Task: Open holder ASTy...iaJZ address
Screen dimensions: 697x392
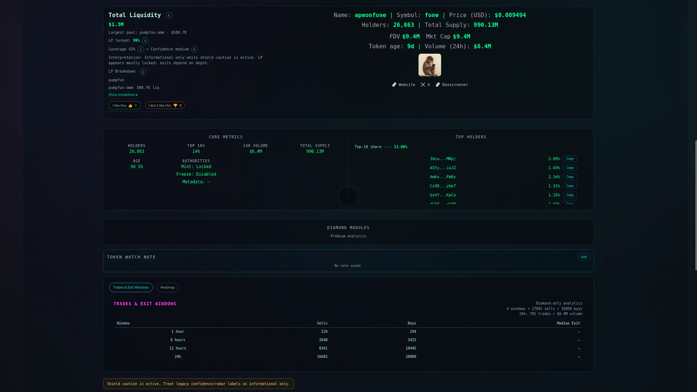Action: tap(443, 168)
